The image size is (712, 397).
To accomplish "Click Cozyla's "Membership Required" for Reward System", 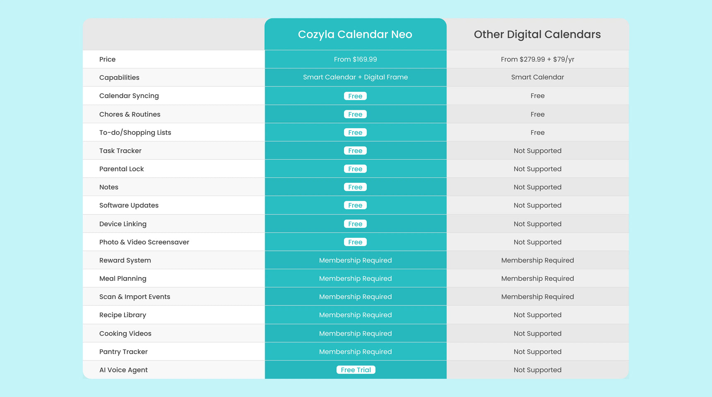I will click(356, 260).
